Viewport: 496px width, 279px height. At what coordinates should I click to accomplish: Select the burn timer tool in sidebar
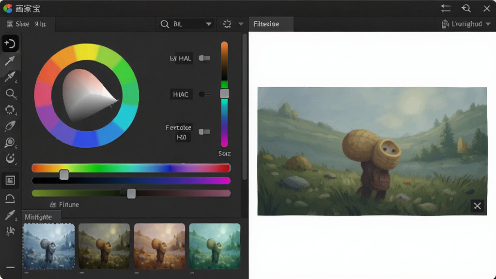(x=10, y=158)
